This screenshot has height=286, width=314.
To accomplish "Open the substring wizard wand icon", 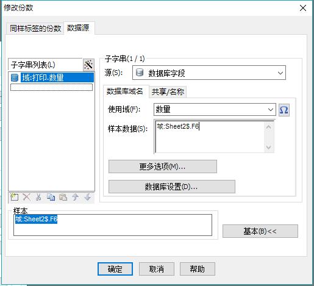I will tap(88, 65).
